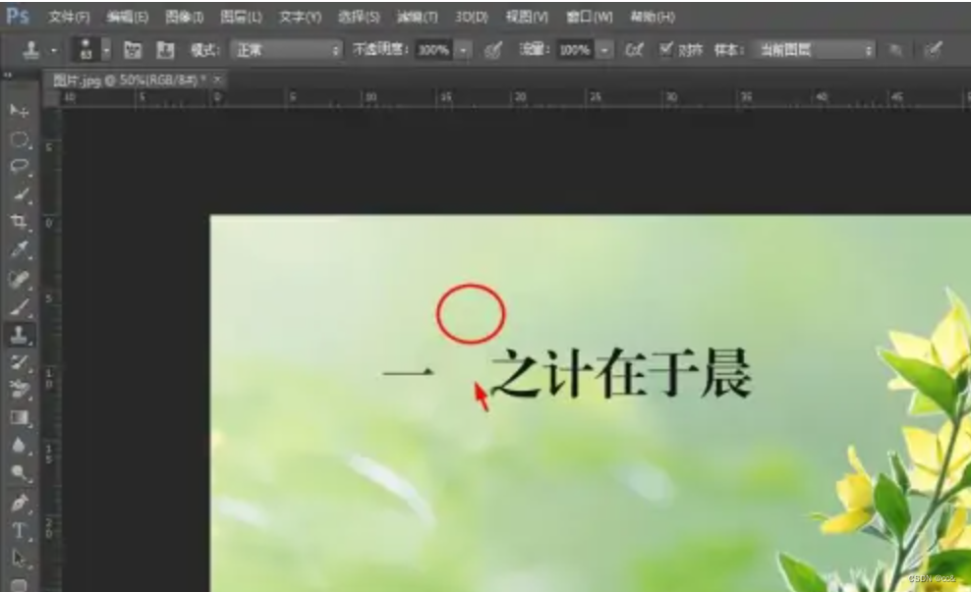Viewport: 971px width, 592px height.
Task: Select the Lasso tool
Action: (20, 167)
